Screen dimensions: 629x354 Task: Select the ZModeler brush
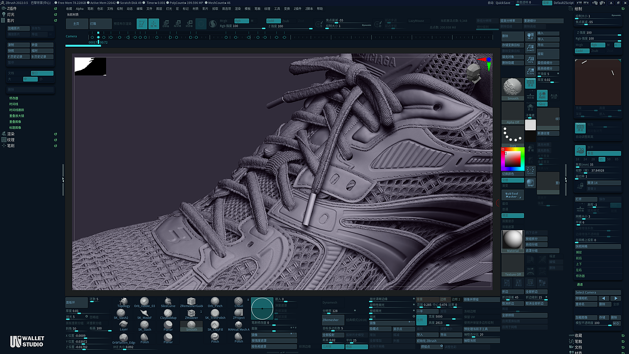191,314
